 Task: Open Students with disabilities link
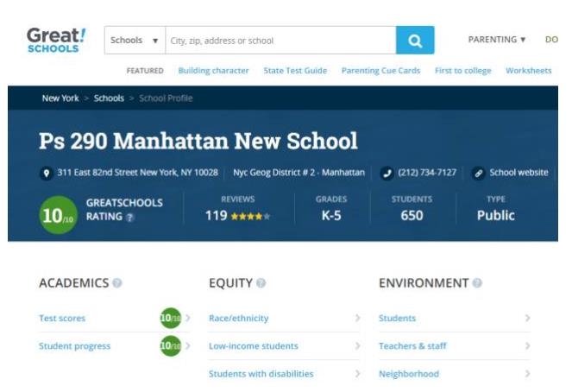coord(261,373)
